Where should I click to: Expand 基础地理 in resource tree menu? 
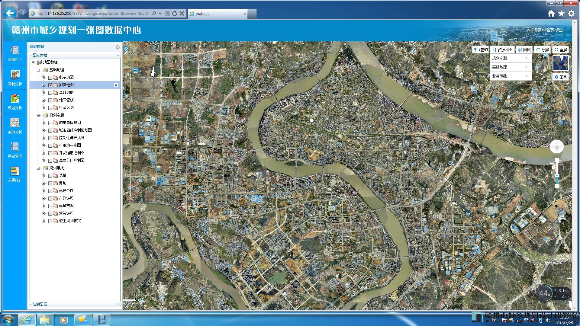527,67
